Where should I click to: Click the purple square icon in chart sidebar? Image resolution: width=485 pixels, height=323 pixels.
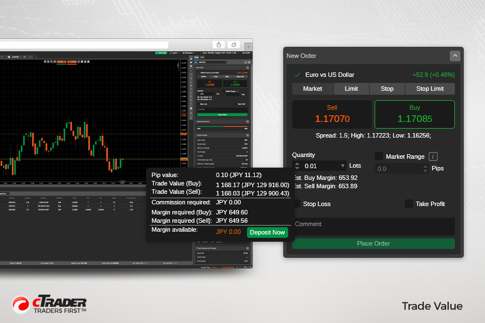[191, 109]
